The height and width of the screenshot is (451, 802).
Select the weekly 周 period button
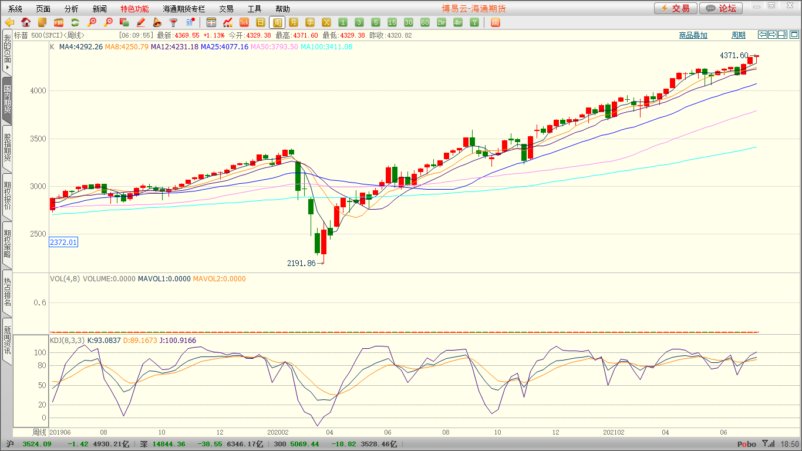277,22
